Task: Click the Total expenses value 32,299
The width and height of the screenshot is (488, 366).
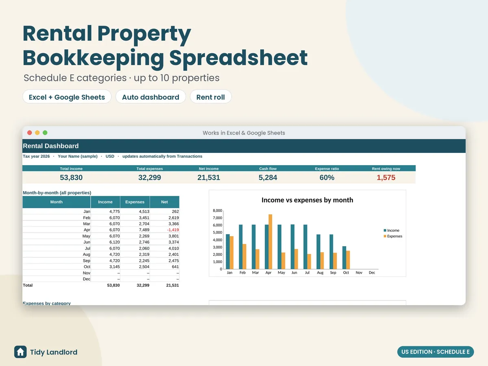Action: coord(150,178)
